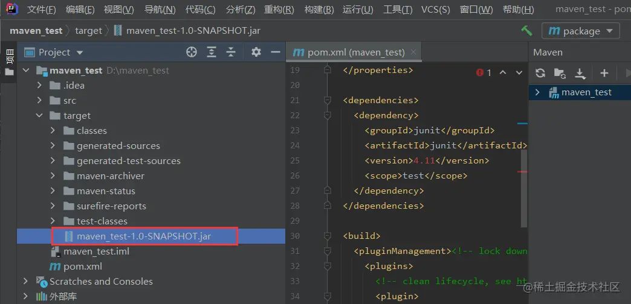Open the package run configuration dropdown

click(x=580, y=31)
